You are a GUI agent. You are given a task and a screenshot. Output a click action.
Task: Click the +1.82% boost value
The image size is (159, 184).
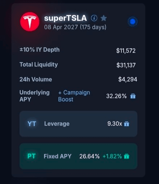112,156
